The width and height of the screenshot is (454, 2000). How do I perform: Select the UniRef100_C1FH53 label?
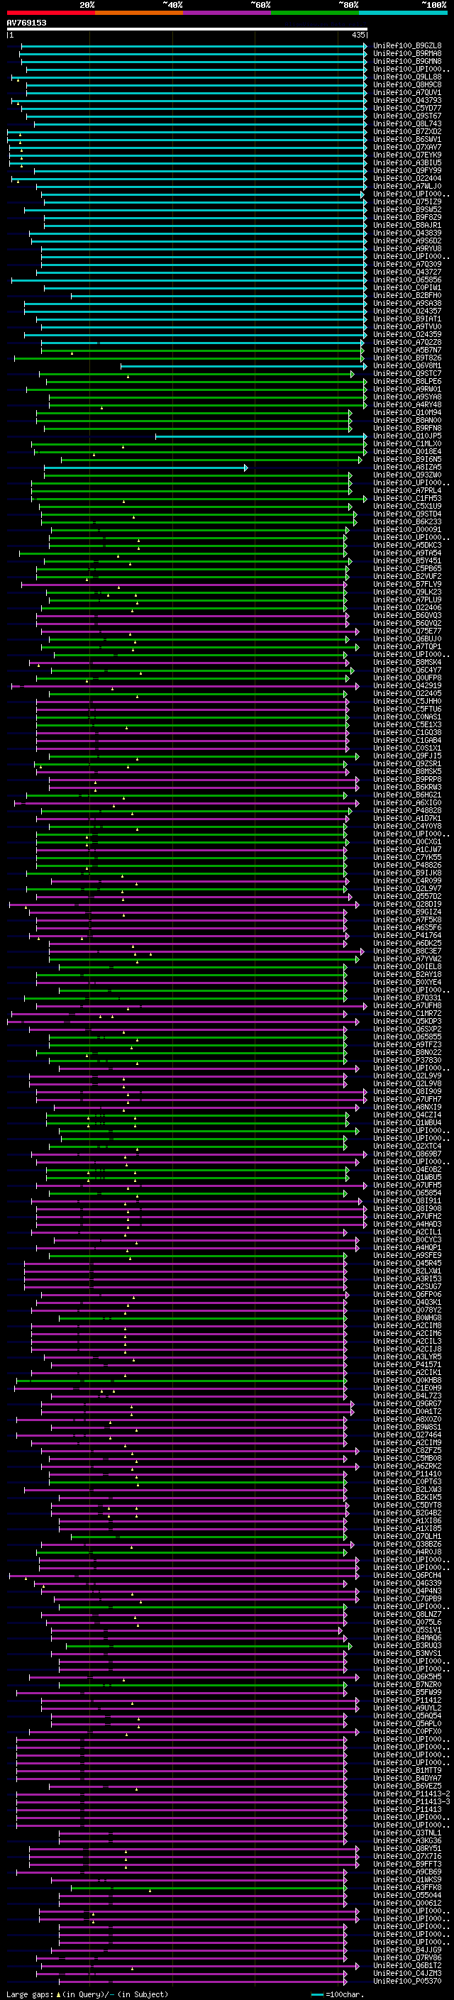click(x=407, y=499)
